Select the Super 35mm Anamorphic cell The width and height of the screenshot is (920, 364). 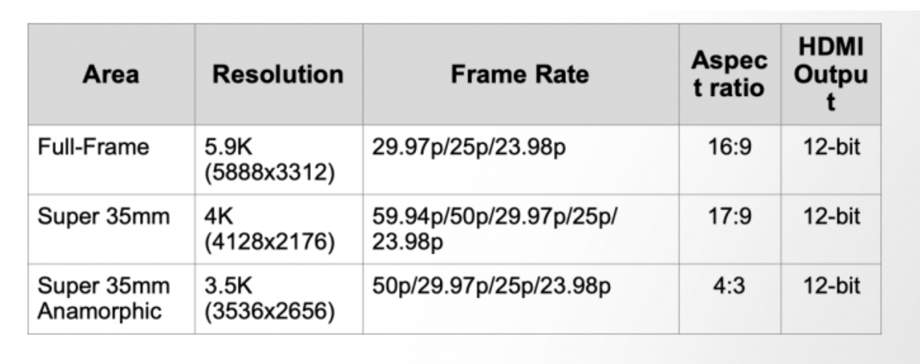103,298
